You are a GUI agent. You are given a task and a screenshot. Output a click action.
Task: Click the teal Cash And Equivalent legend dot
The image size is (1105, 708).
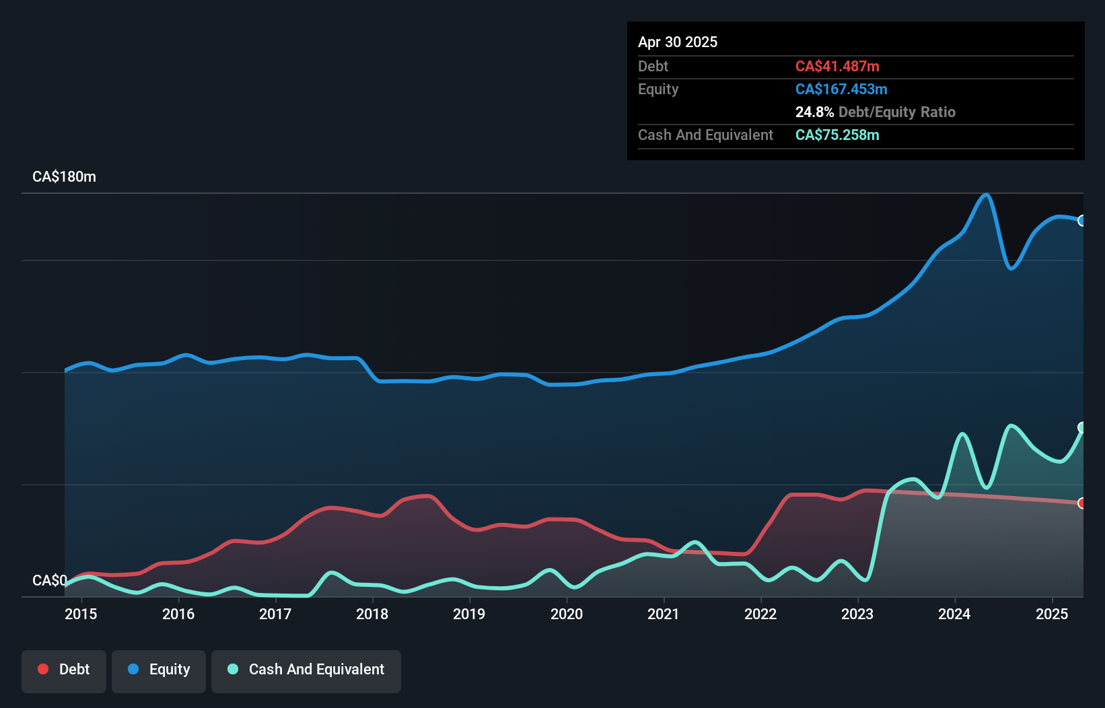(232, 669)
